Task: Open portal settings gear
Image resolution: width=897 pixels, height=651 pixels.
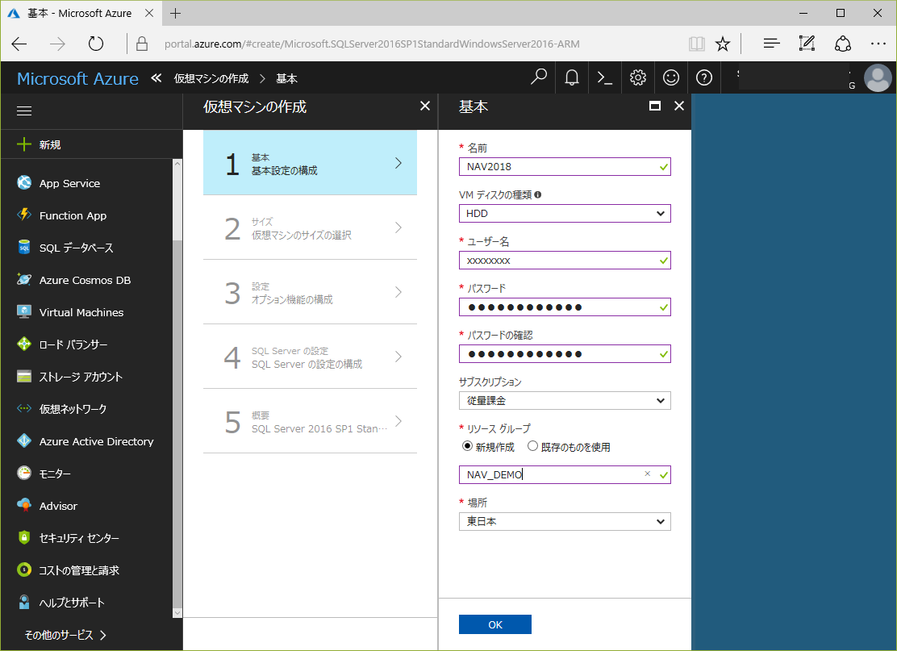Action: tap(638, 77)
